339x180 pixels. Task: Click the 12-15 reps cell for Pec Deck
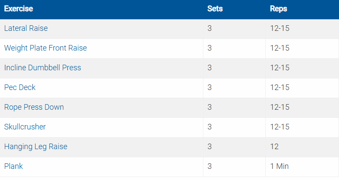coord(280,87)
